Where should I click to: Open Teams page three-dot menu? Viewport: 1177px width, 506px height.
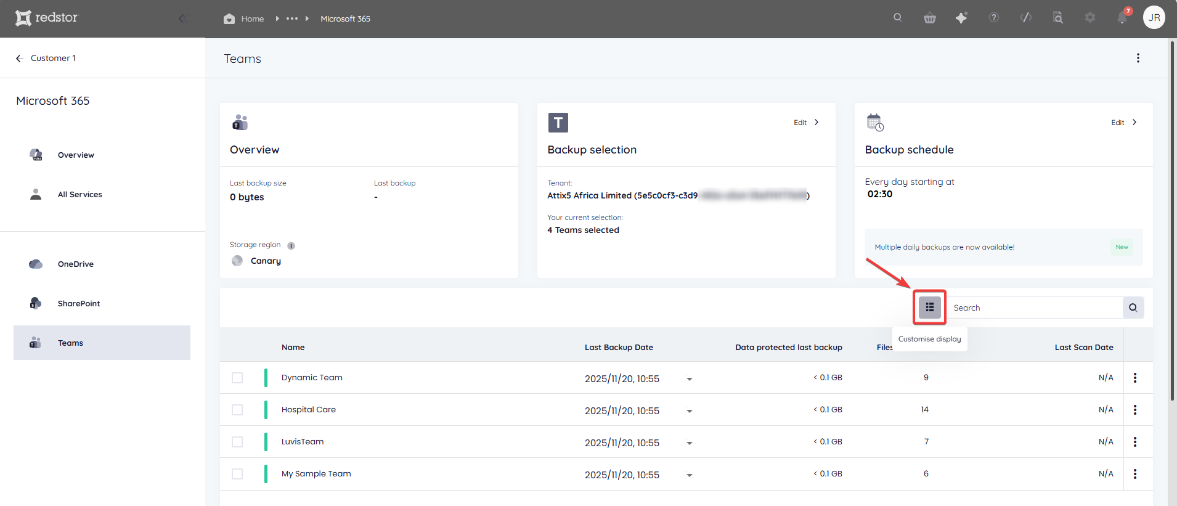point(1138,58)
